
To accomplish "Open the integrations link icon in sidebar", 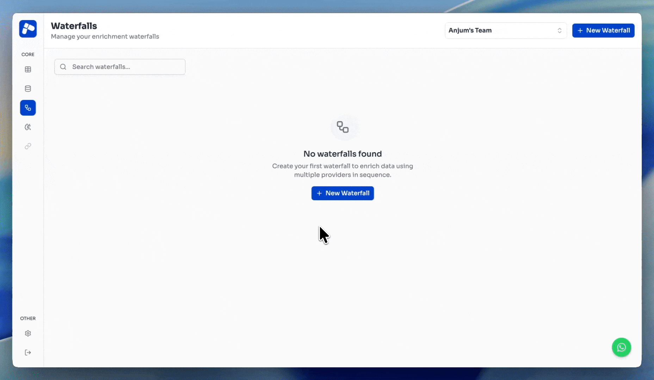I will (28, 146).
